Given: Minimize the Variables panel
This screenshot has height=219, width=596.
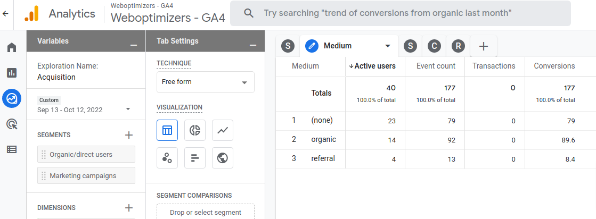Looking at the screenshot, I should coord(134,43).
